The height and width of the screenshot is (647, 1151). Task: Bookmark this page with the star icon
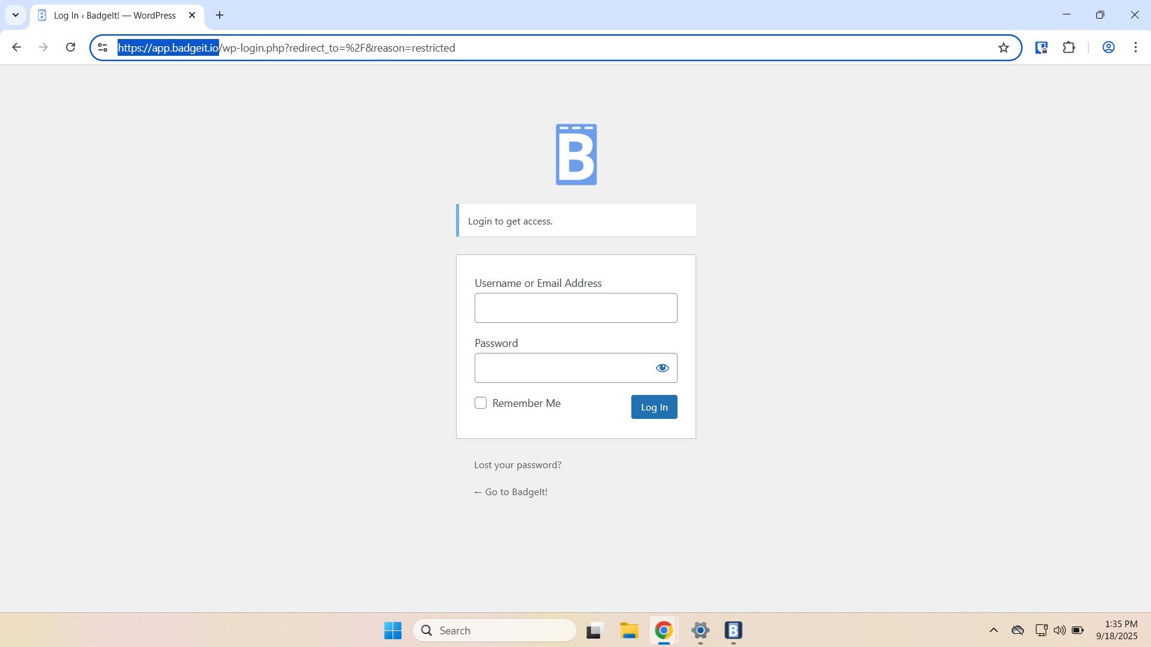click(x=1003, y=47)
